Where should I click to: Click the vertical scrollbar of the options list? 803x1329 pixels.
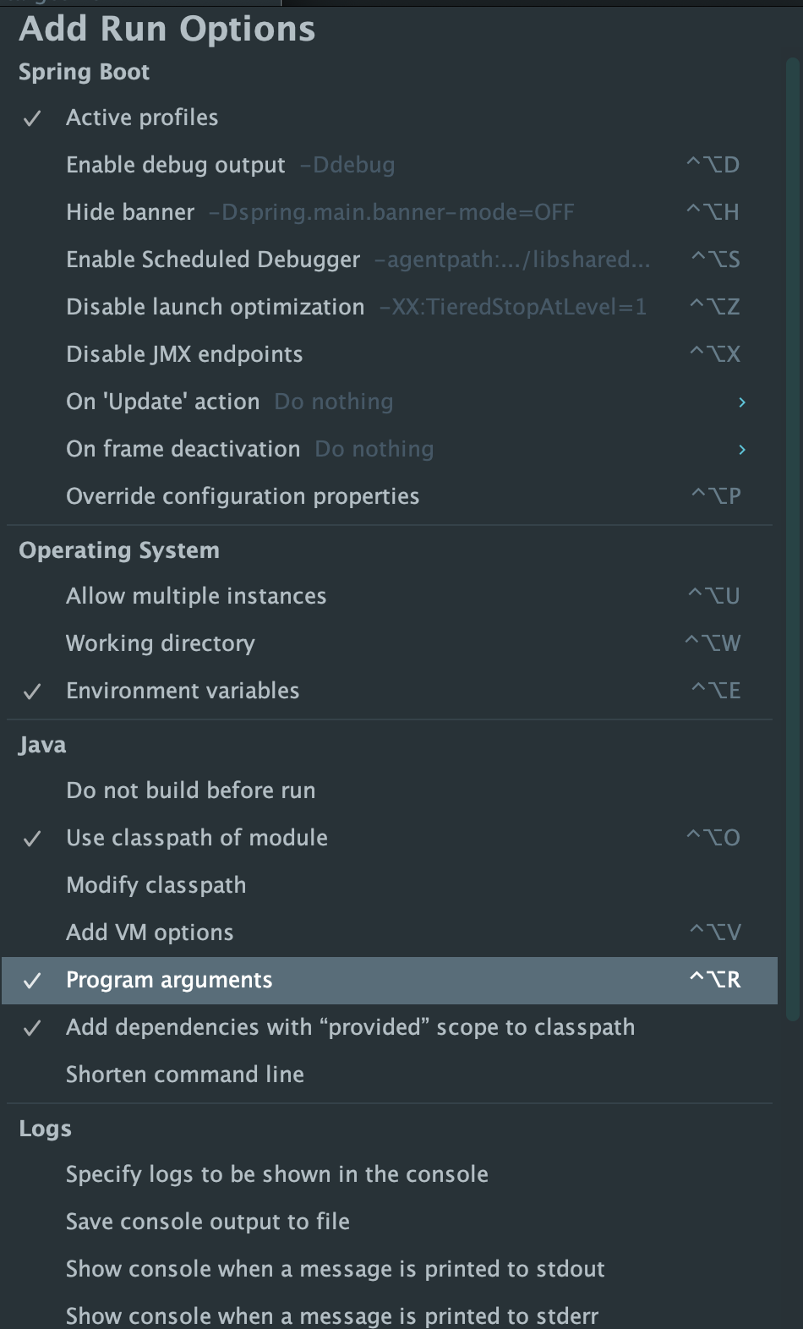click(x=792, y=541)
